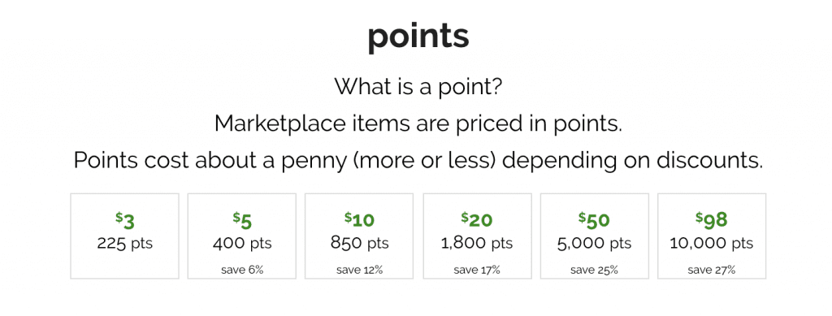This screenshot has width=832, height=316.
Task: Click the save 6% label
Action: pyautogui.click(x=242, y=270)
